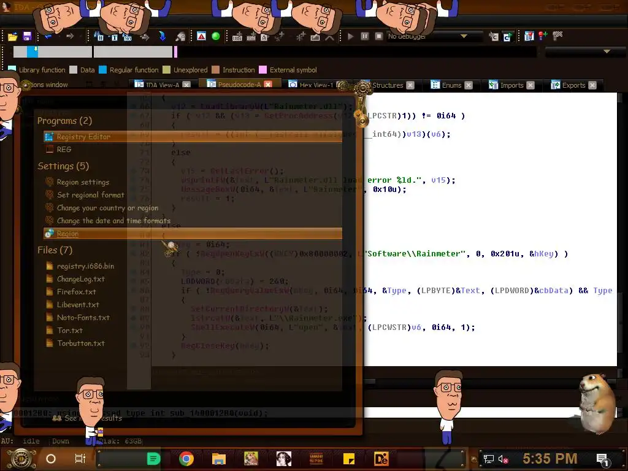
Task: Start the debugger process play button
Action: [350, 36]
